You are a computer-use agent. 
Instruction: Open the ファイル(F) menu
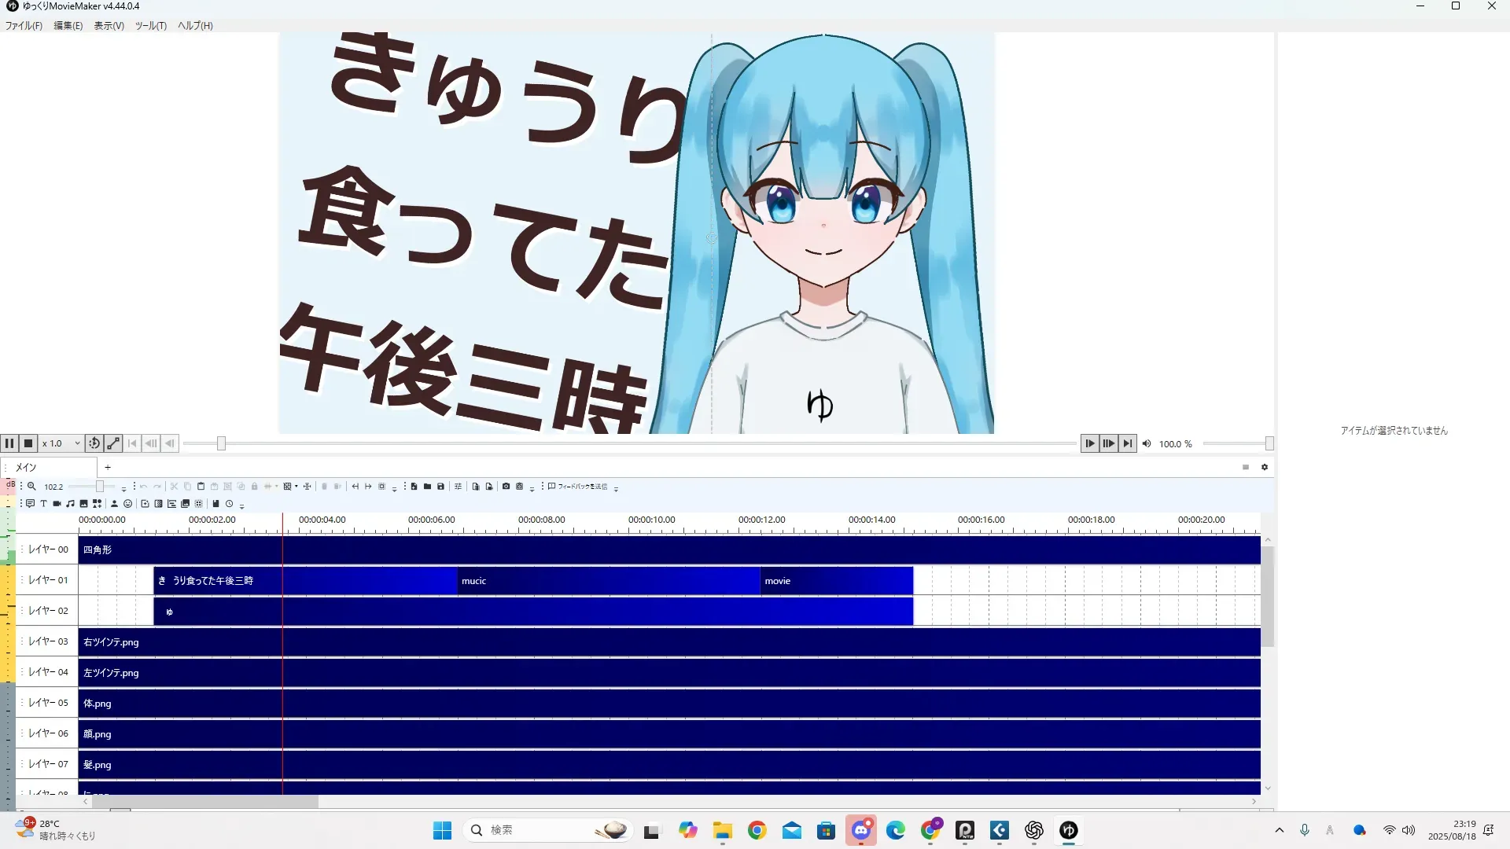click(24, 26)
